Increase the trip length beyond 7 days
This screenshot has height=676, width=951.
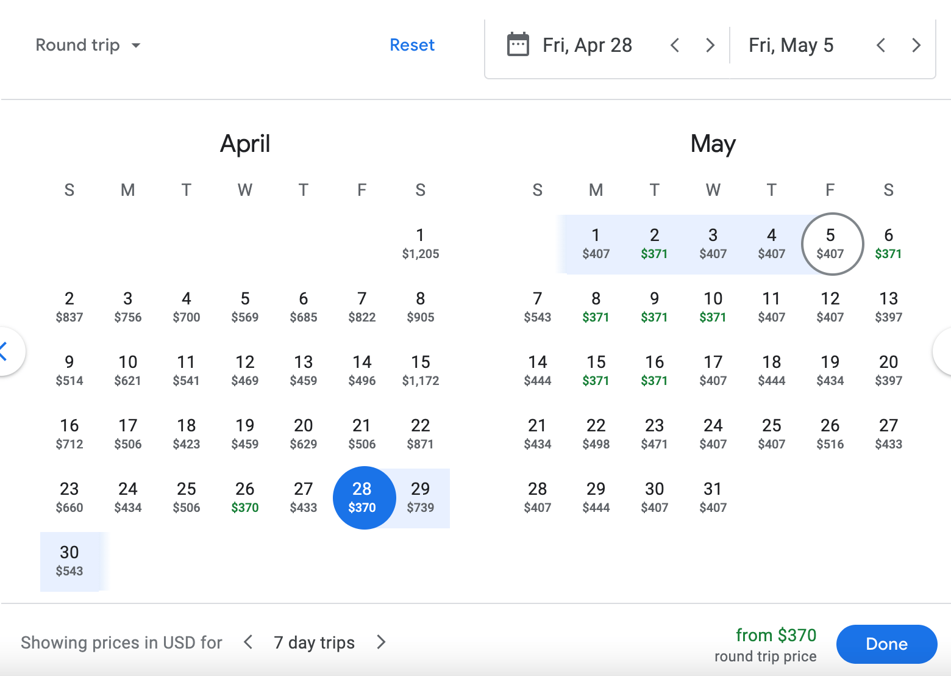381,642
